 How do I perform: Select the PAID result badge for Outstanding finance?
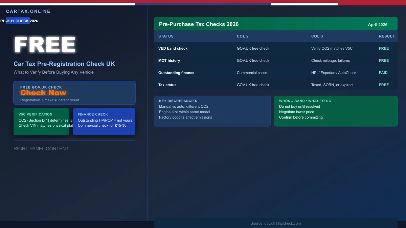tap(383, 73)
